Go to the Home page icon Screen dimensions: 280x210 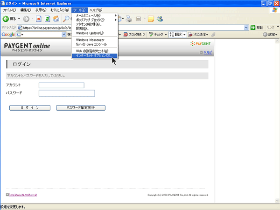56,19
